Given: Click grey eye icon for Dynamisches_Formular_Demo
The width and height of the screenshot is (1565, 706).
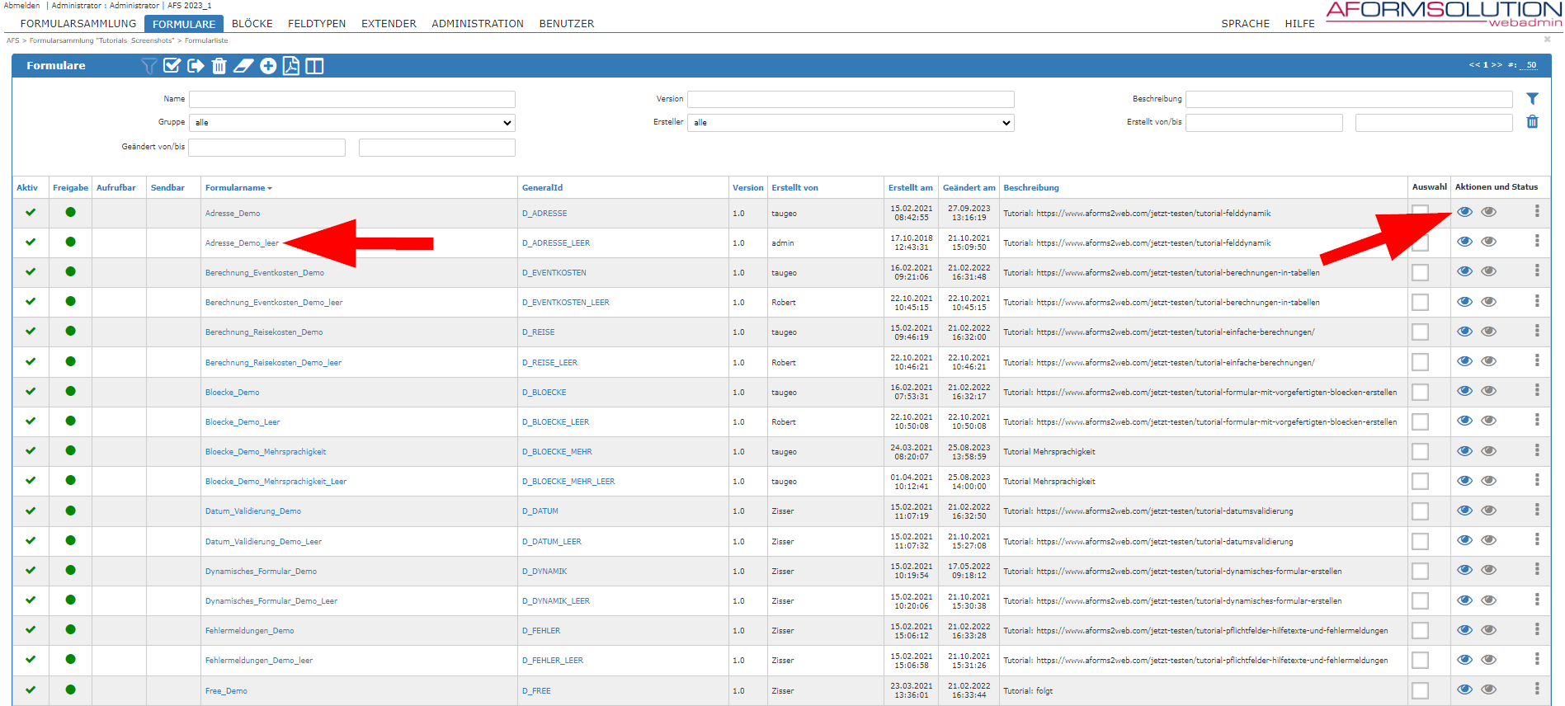Looking at the screenshot, I should (1488, 570).
